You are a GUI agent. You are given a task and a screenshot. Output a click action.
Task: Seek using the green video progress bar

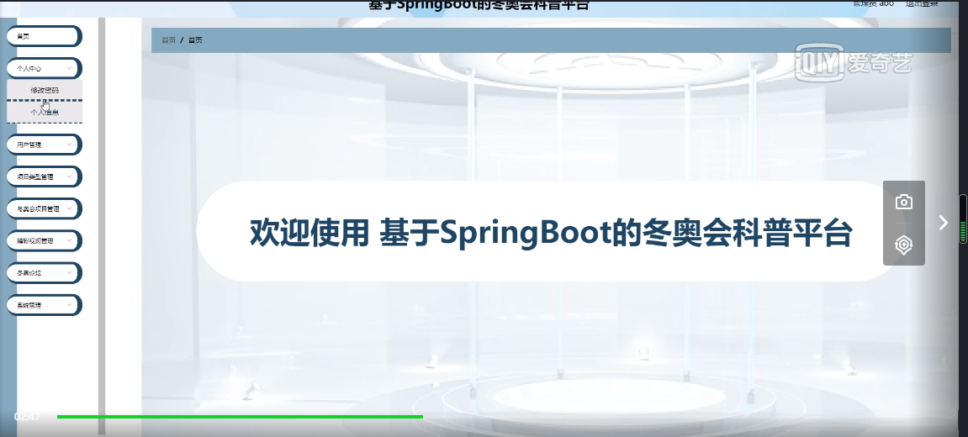click(x=240, y=417)
